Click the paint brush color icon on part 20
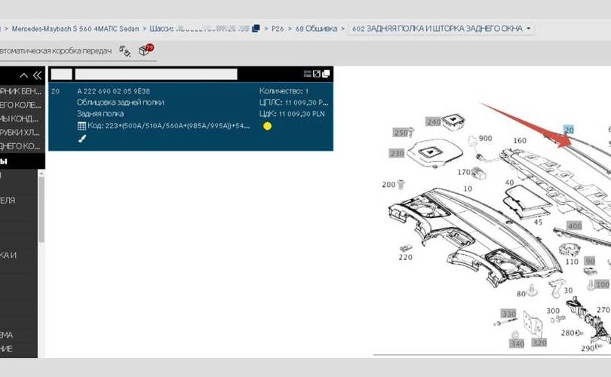Viewport: 611px width, 377px height. click(x=81, y=139)
